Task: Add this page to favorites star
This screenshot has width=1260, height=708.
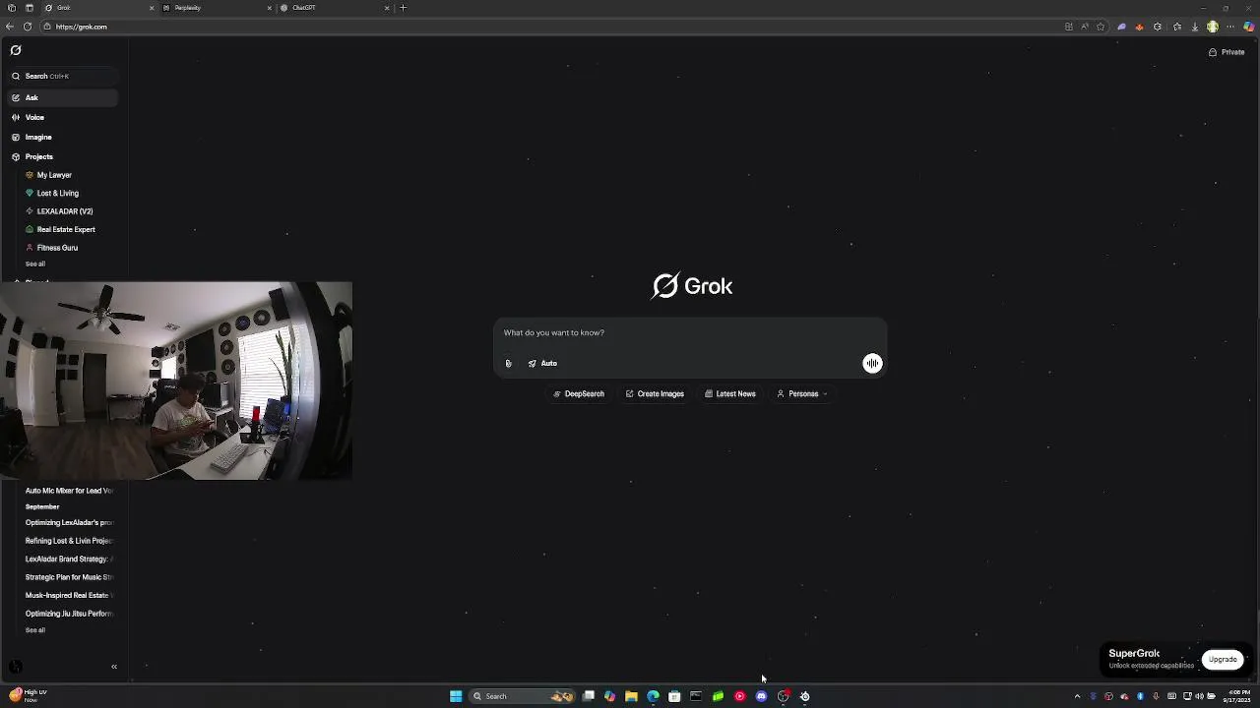Action: [x=1101, y=27]
